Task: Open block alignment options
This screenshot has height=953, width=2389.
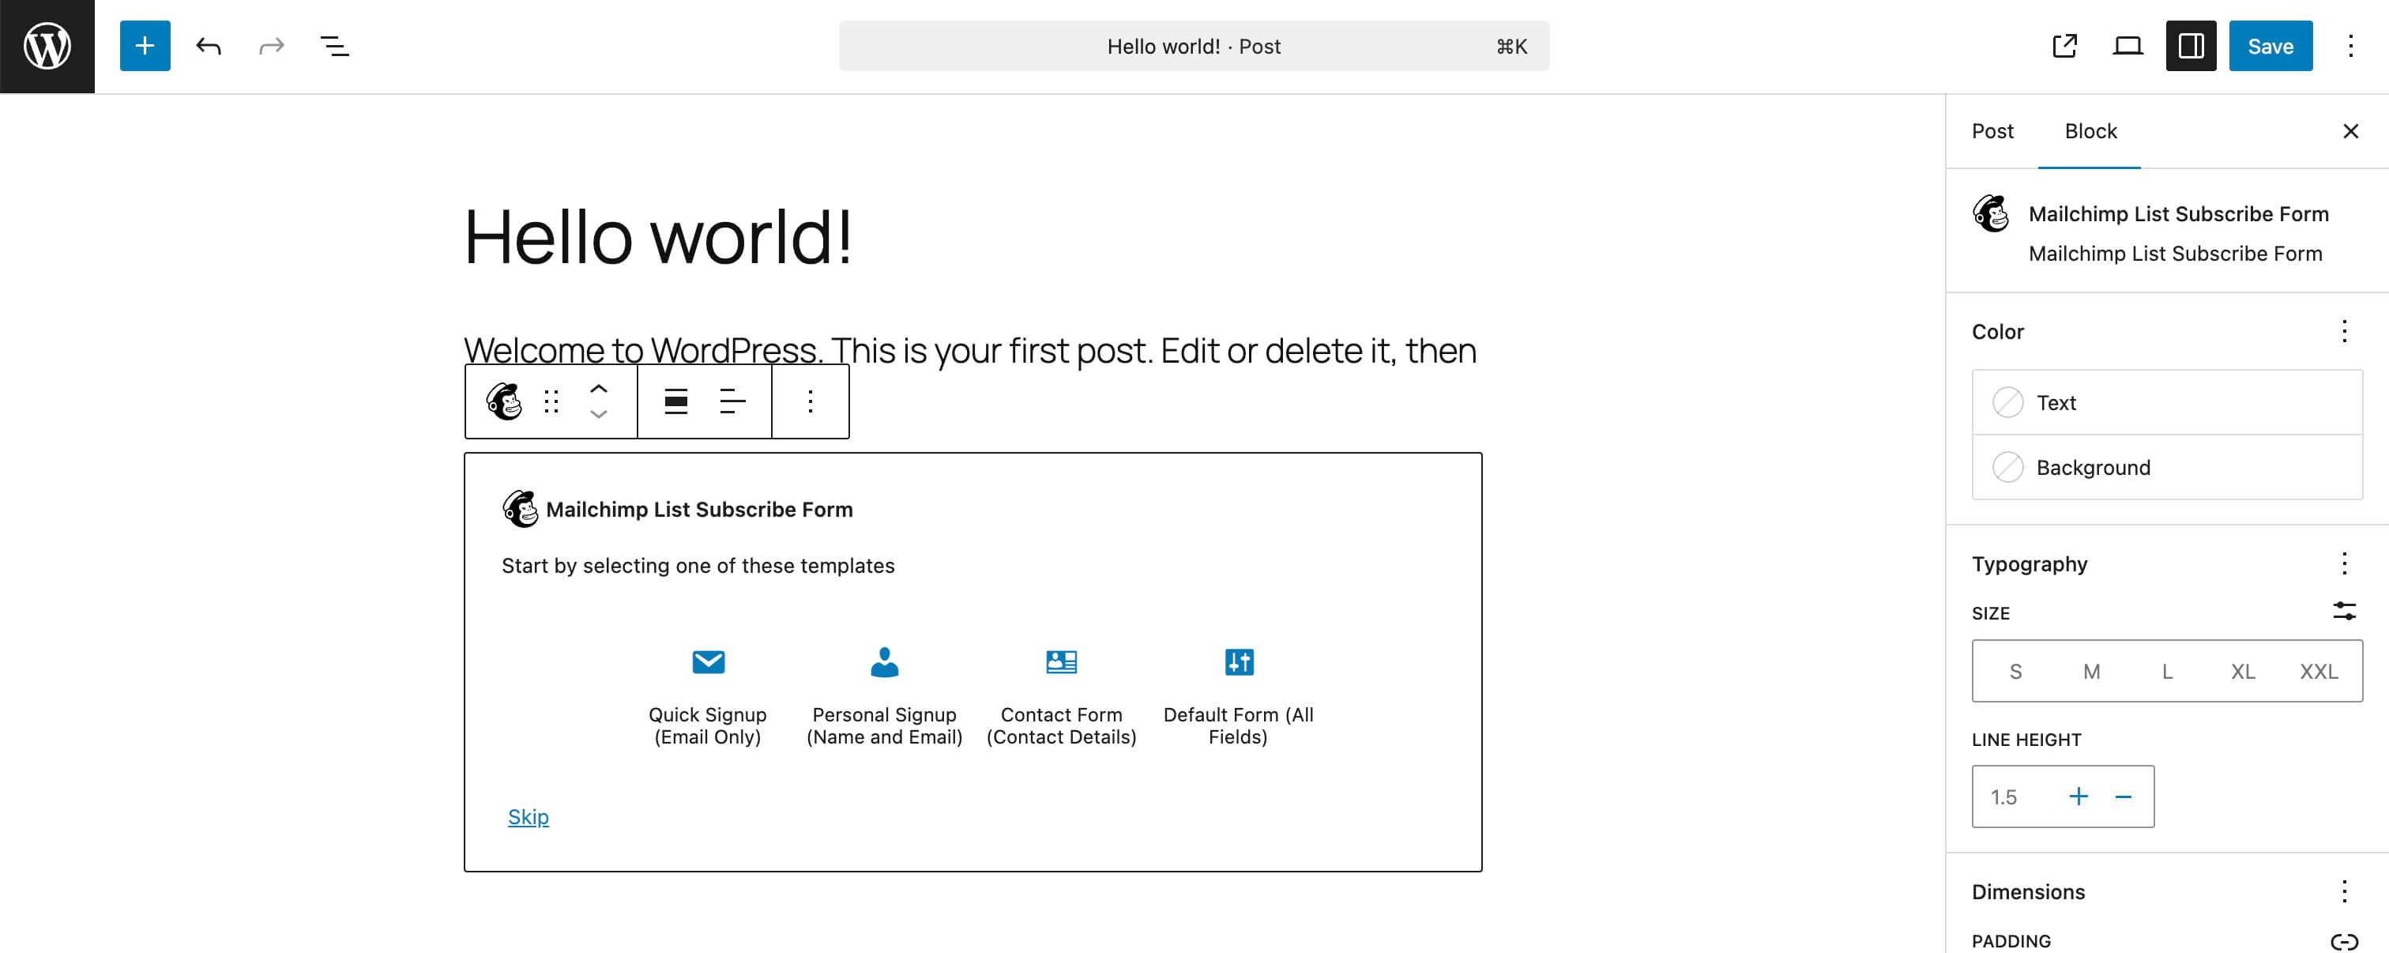Action: [676, 401]
